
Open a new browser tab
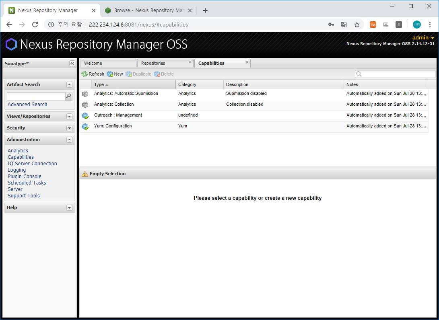click(x=205, y=10)
